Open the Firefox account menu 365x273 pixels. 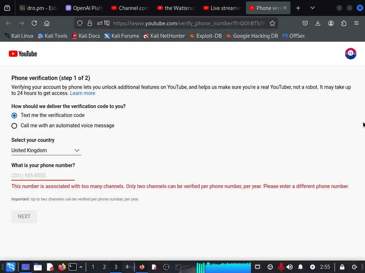coord(331,23)
